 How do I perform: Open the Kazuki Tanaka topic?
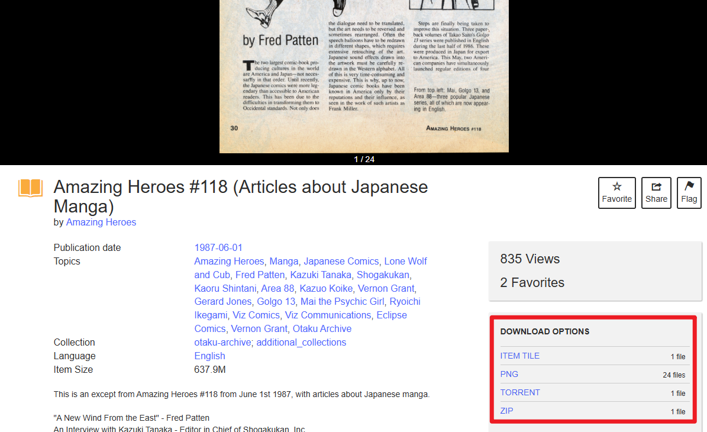click(321, 275)
